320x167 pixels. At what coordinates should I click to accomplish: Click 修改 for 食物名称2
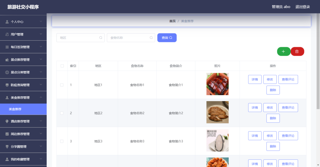(x=270, y=108)
